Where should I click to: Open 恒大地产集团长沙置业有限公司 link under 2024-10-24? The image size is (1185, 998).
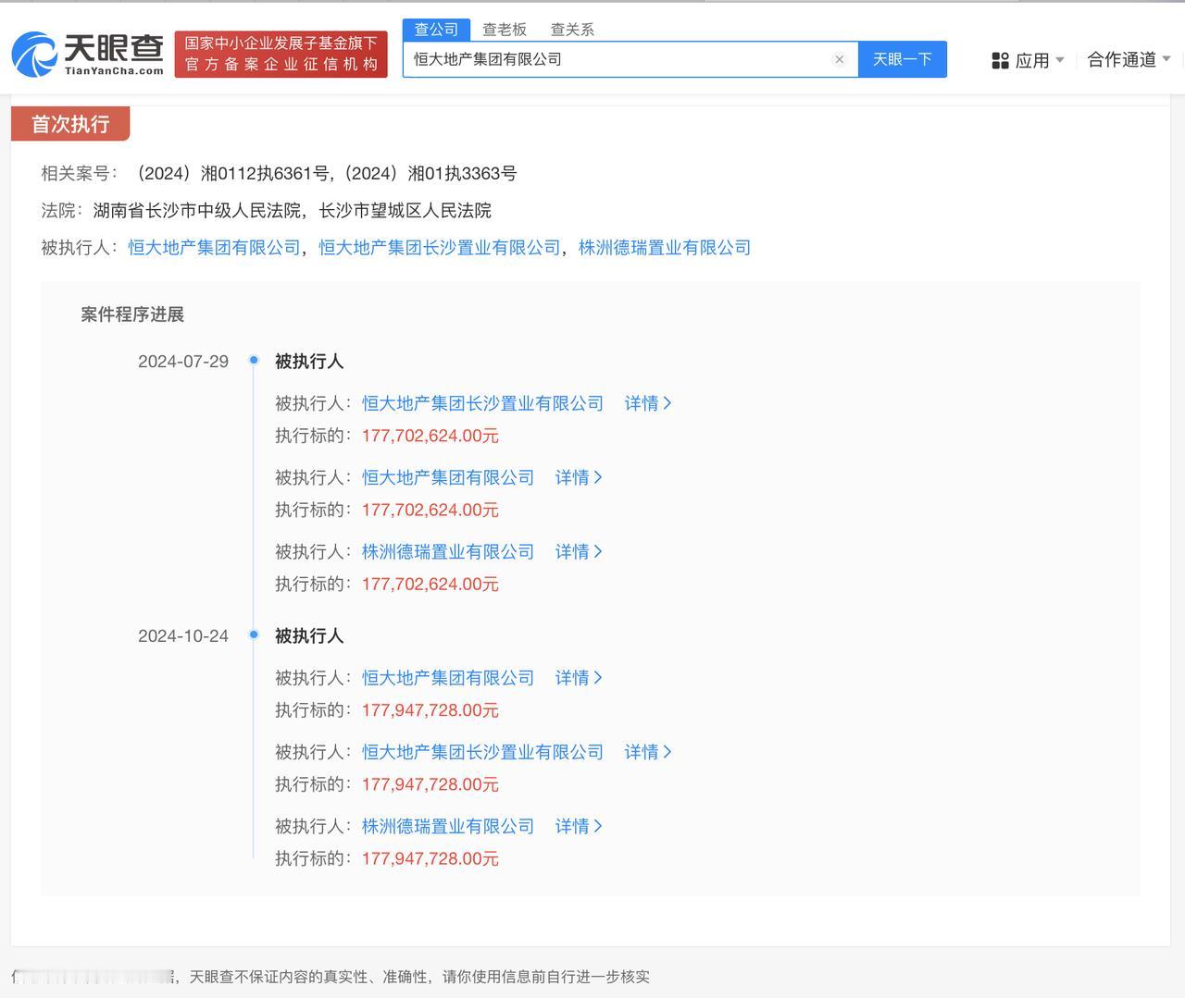pyautogui.click(x=482, y=752)
